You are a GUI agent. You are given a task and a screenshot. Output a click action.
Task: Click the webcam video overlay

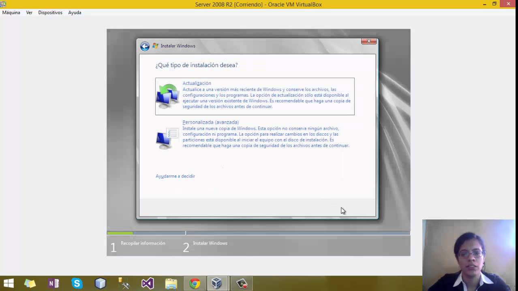[469, 255]
